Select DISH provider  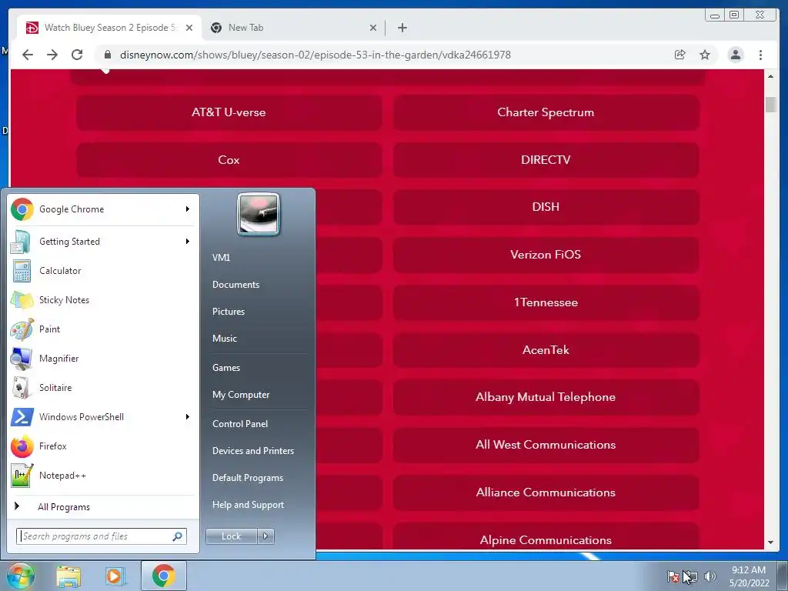(x=546, y=207)
